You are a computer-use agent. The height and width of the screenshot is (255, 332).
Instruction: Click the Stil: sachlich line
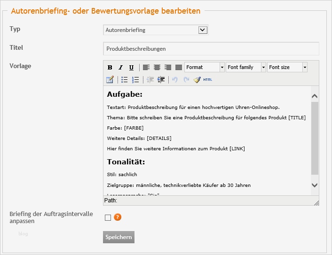[122, 175]
